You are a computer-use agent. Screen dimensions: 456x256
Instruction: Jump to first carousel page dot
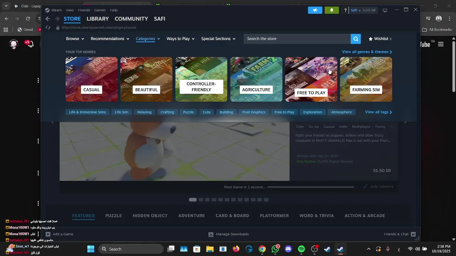(193, 200)
